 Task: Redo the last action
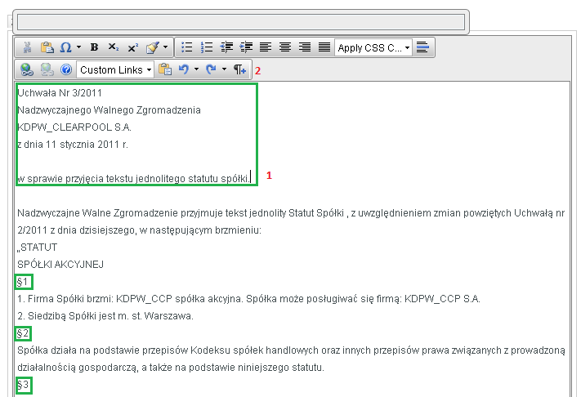tap(211, 69)
